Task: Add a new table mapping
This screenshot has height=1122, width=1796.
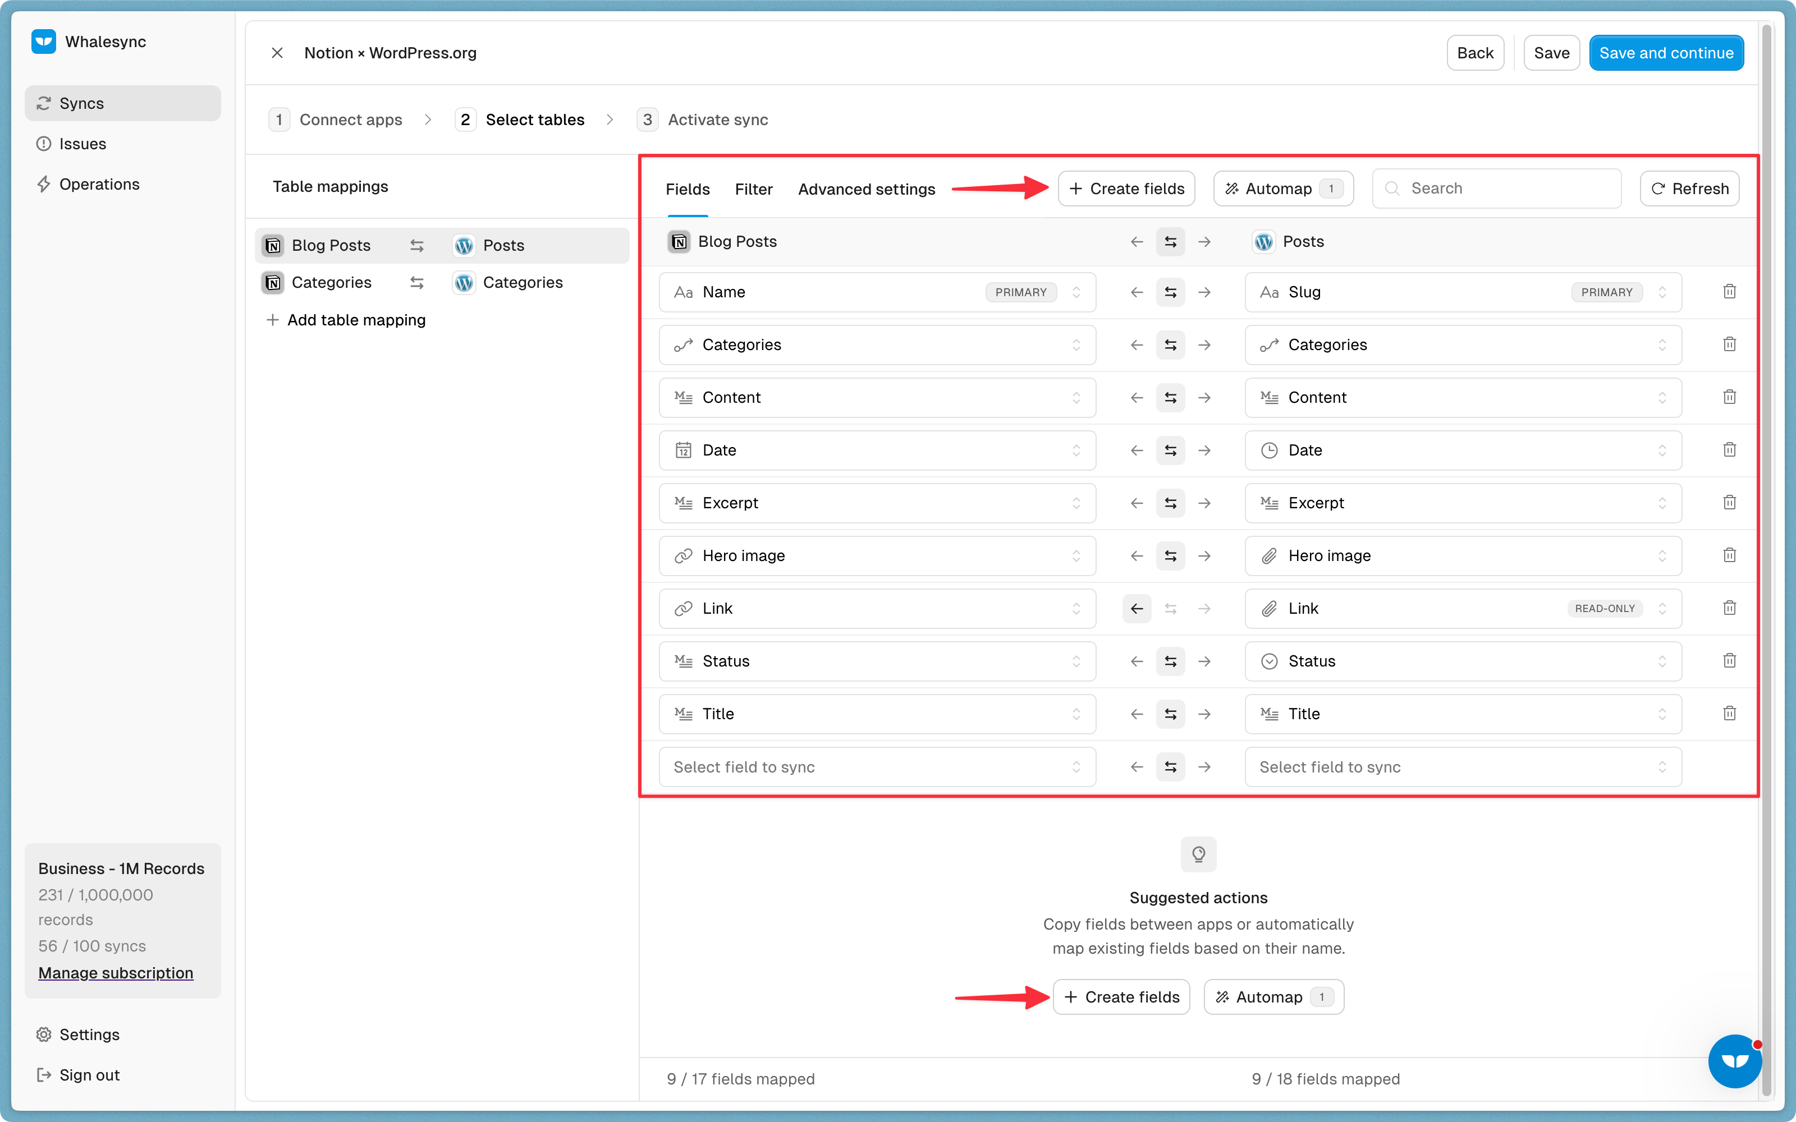Action: (x=346, y=320)
